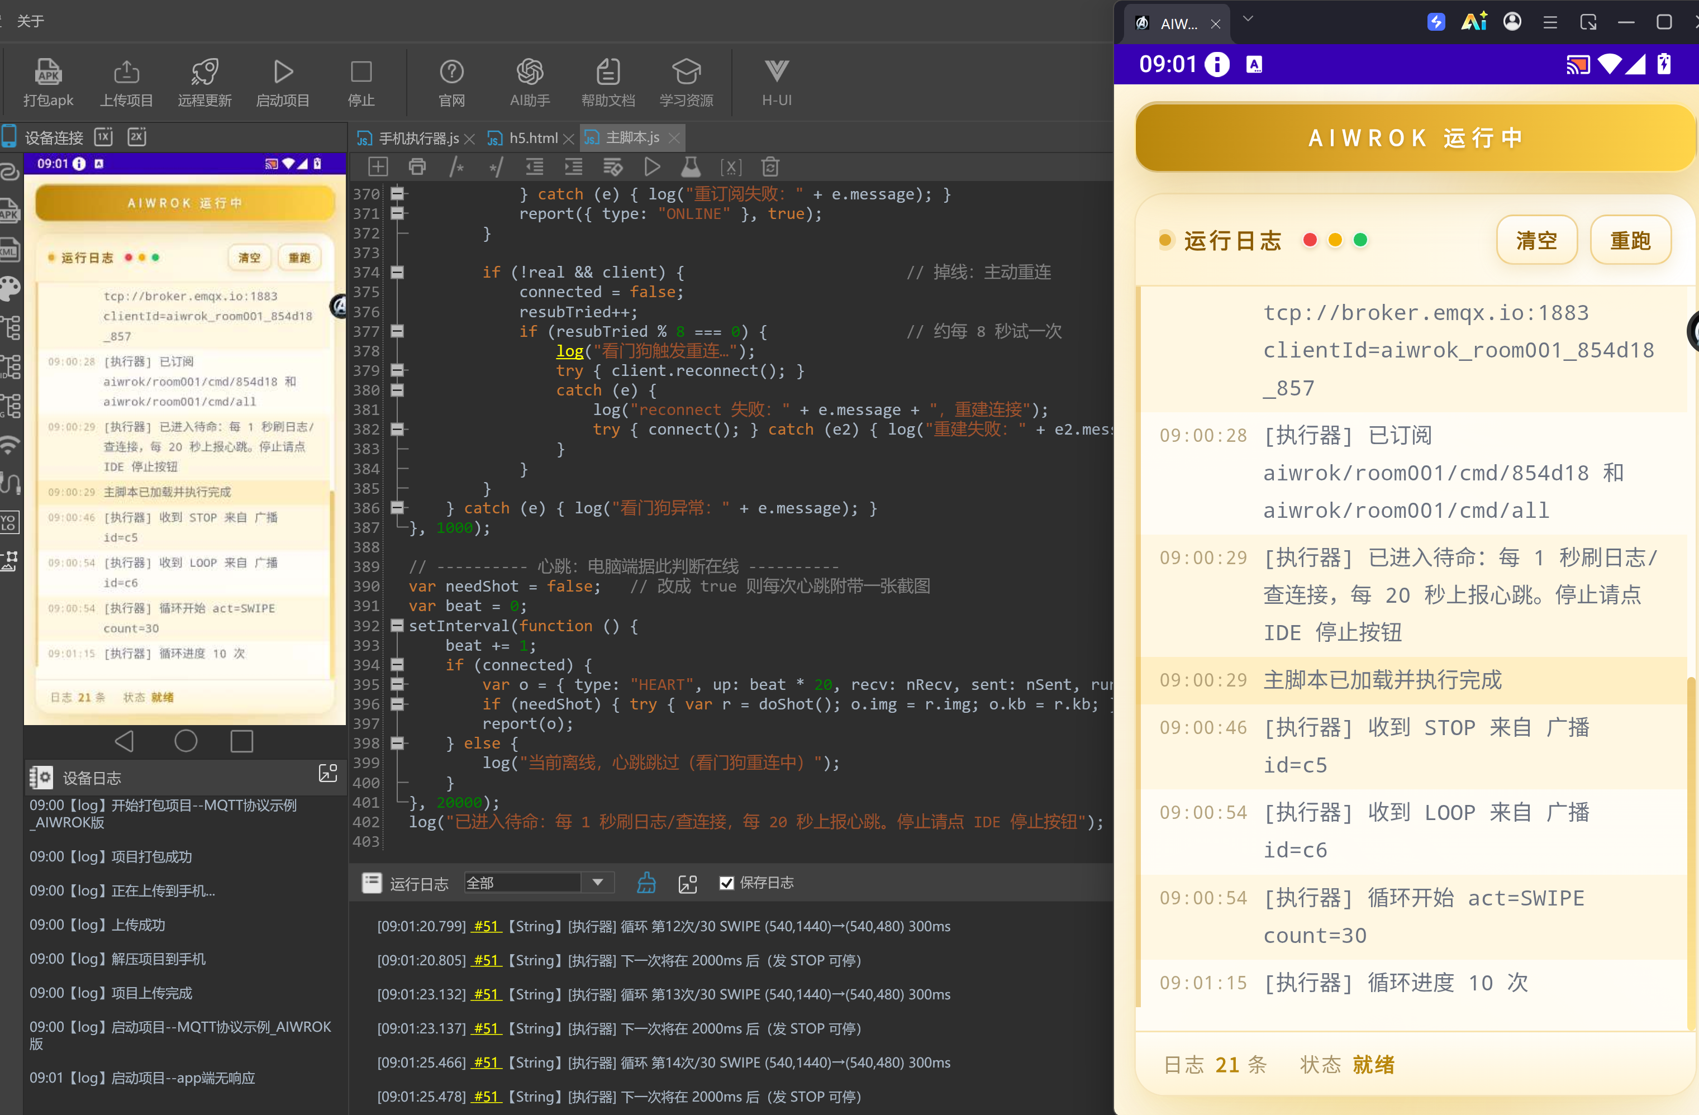Click the run triangle in editor toolbar
Image resolution: width=1699 pixels, height=1115 pixels.
pyautogui.click(x=652, y=167)
